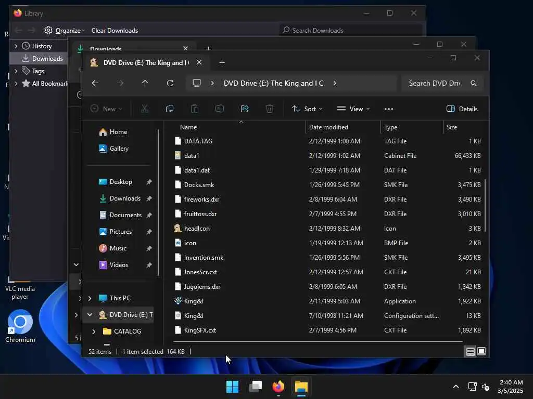Expand History in Library window
This screenshot has height=399, width=533.
pos(16,46)
